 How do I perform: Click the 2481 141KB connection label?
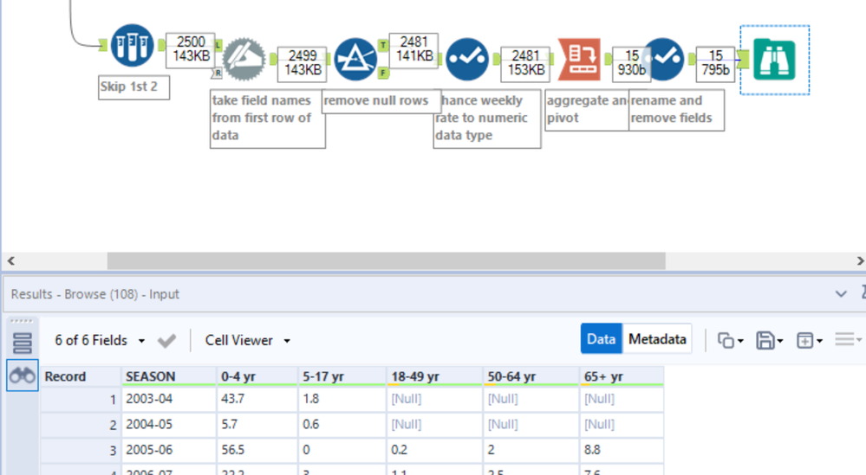click(x=413, y=49)
